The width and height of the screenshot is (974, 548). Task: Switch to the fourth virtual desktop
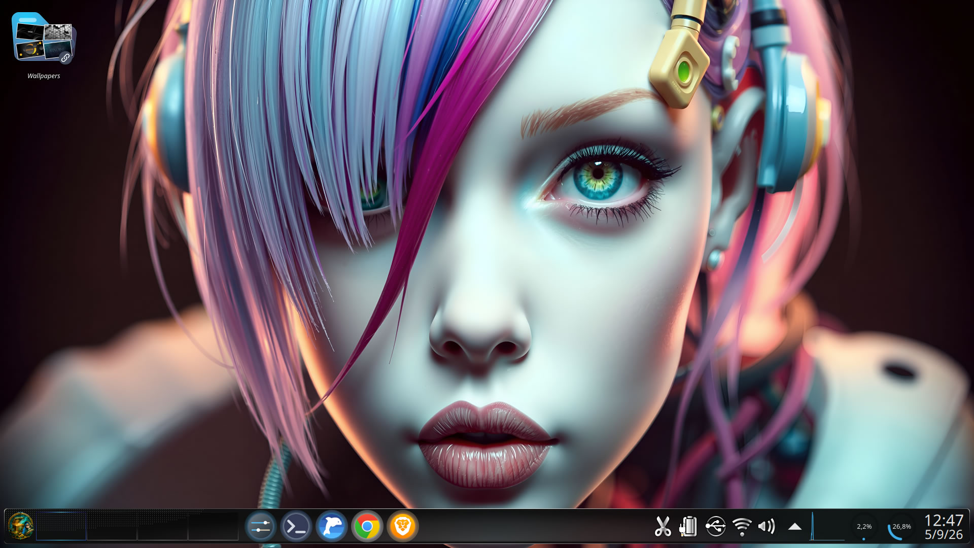213,526
